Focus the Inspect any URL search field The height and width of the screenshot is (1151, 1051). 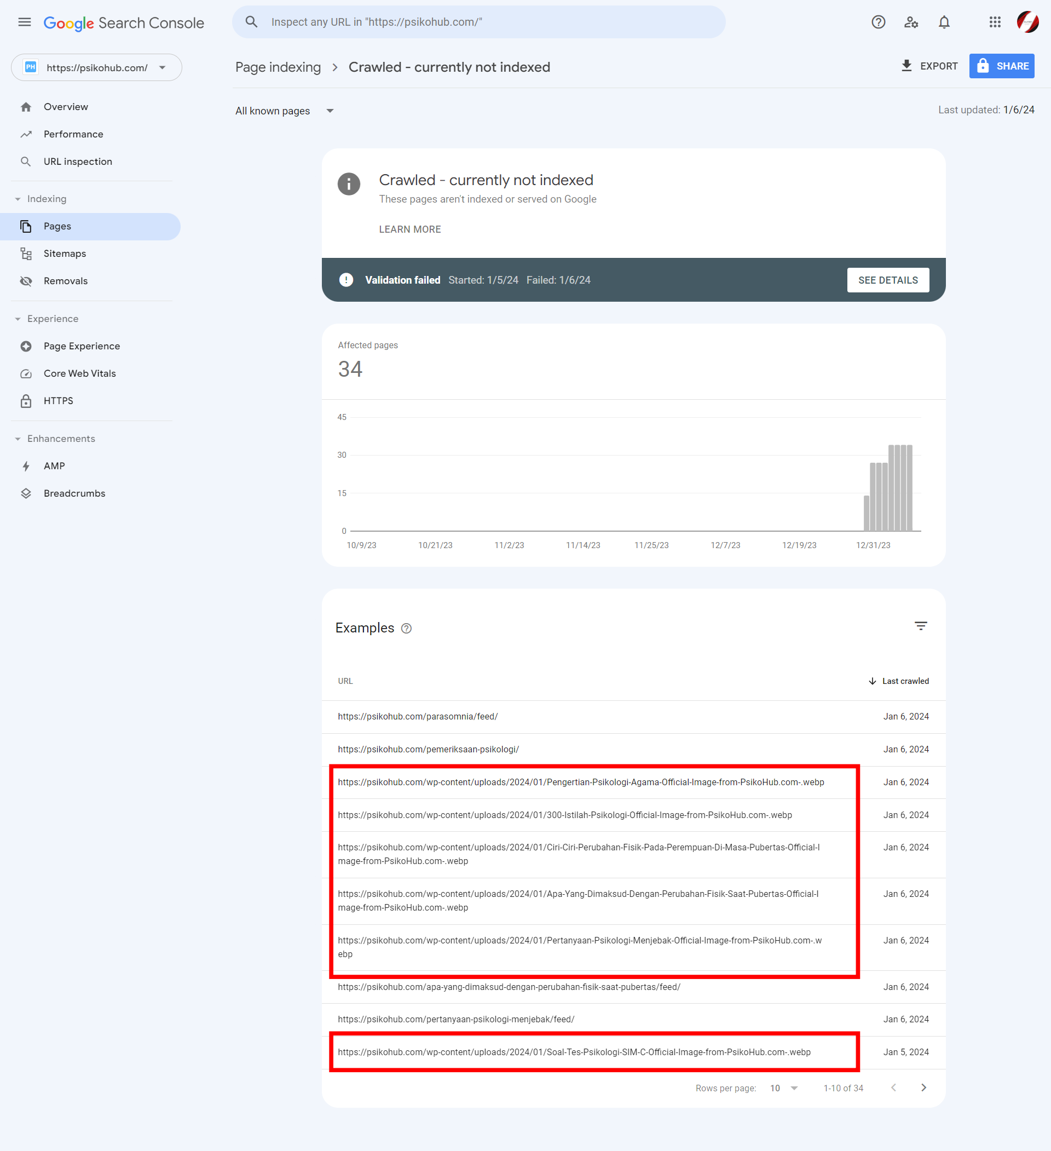(x=478, y=22)
